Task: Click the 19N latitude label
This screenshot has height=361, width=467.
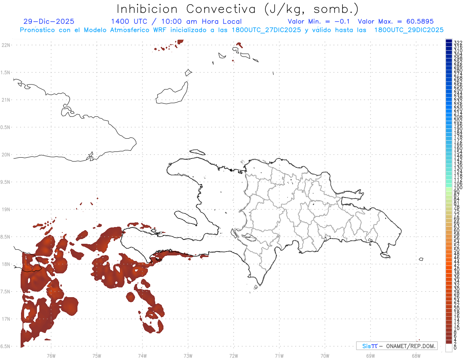Action: click(5, 210)
